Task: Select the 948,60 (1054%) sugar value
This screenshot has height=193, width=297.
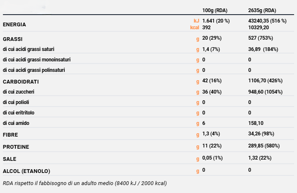Action: 265,91
